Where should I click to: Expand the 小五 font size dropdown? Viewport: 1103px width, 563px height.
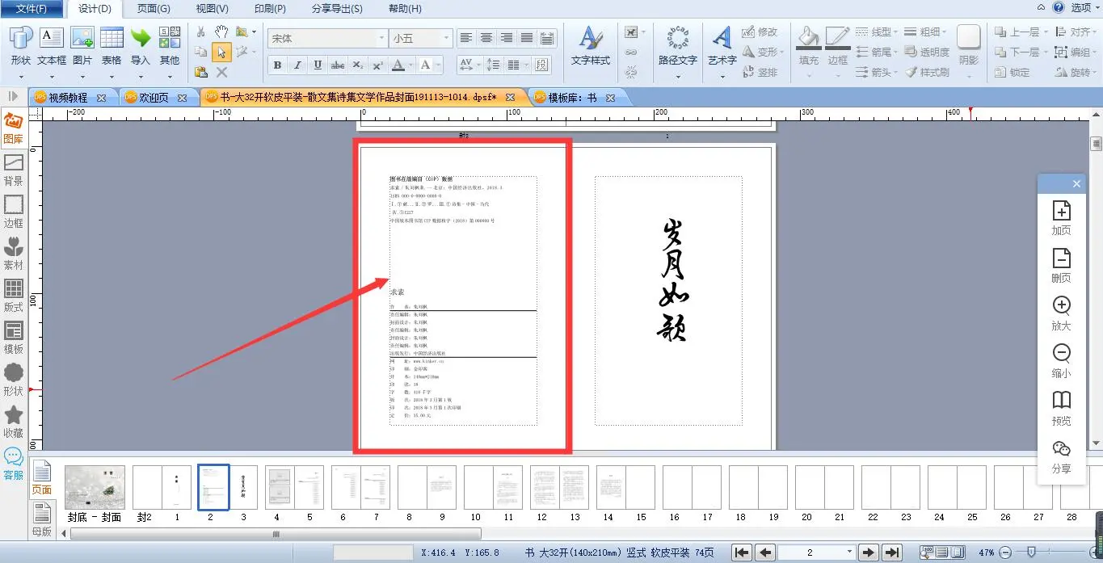coord(445,39)
